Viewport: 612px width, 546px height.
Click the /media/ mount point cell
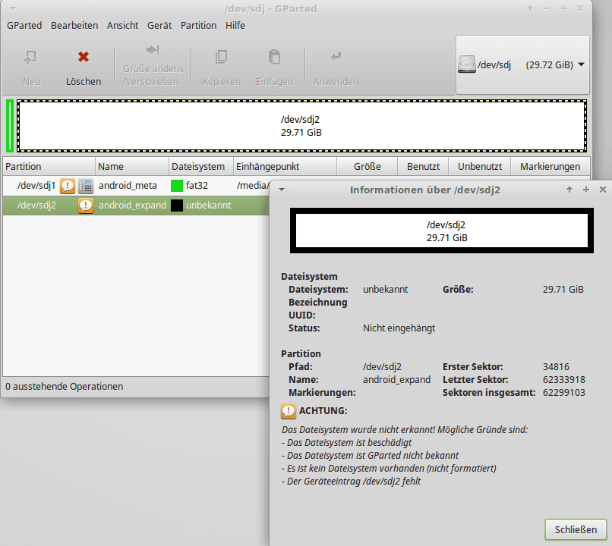(253, 186)
